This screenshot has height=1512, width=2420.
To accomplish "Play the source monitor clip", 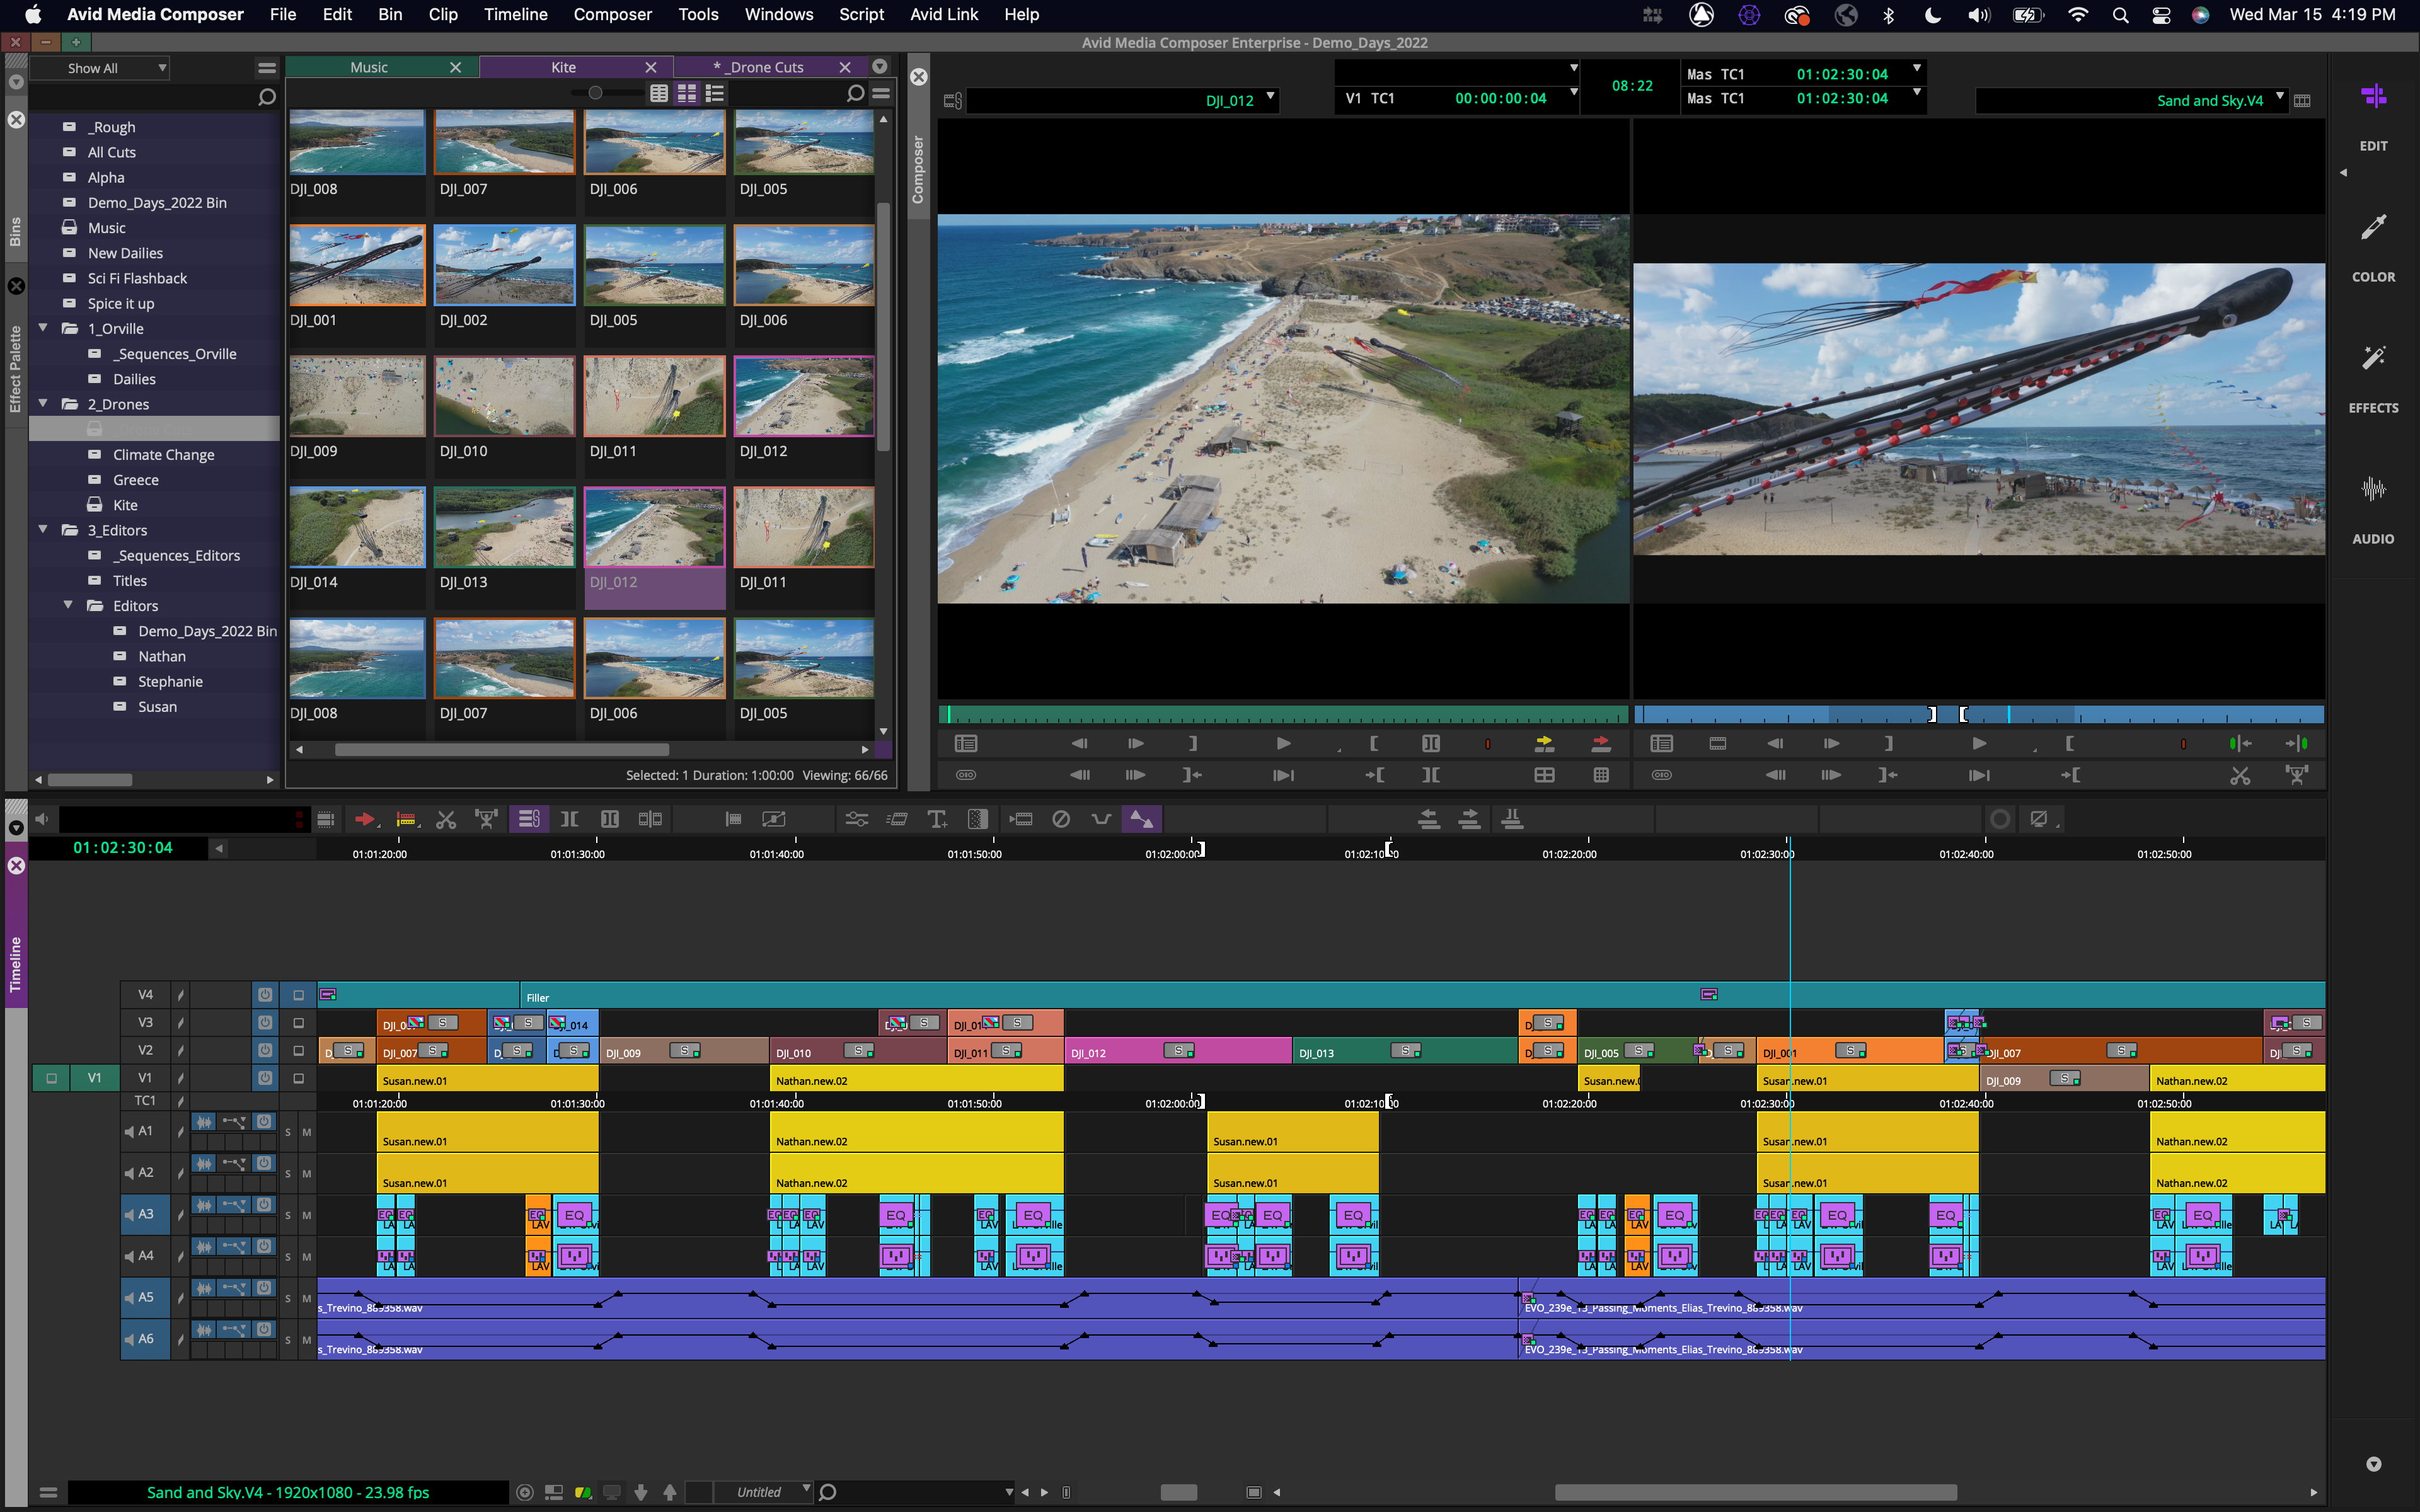I will coord(1283,743).
